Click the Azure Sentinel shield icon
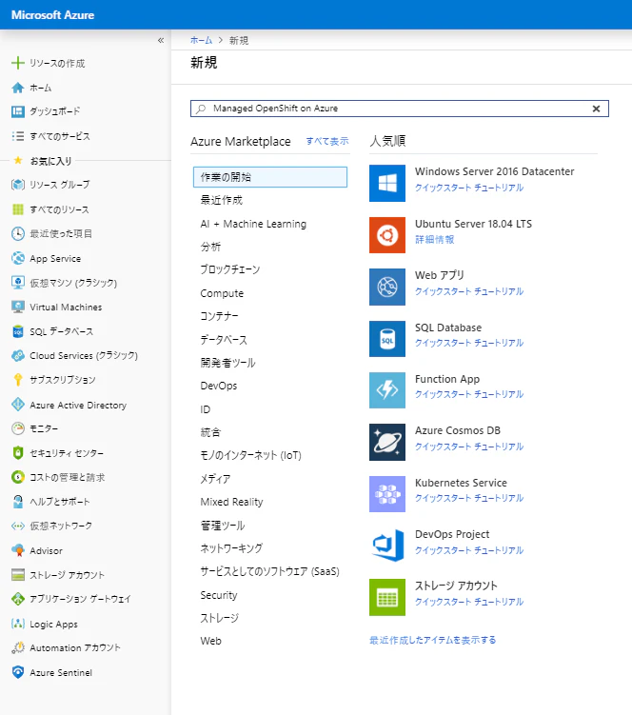The height and width of the screenshot is (715, 632). tap(18, 672)
